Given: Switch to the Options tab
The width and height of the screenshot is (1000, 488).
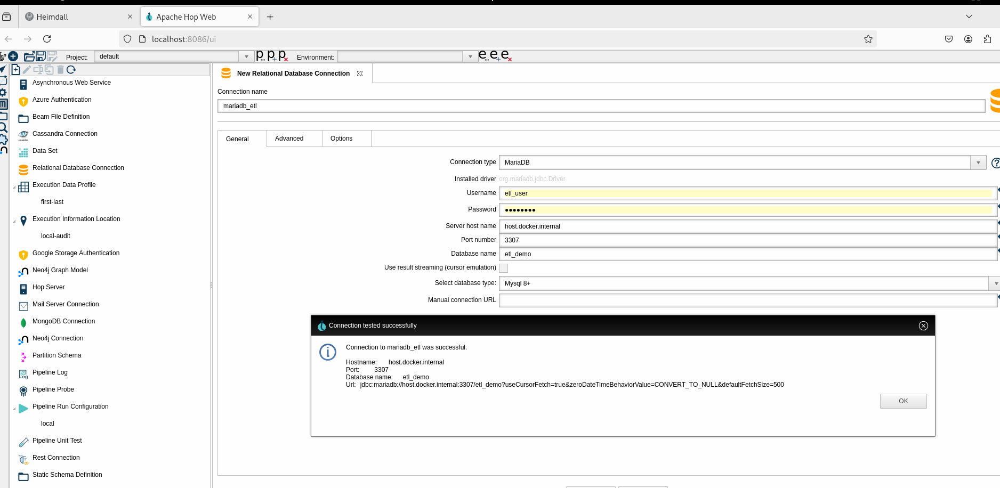Looking at the screenshot, I should pyautogui.click(x=341, y=139).
